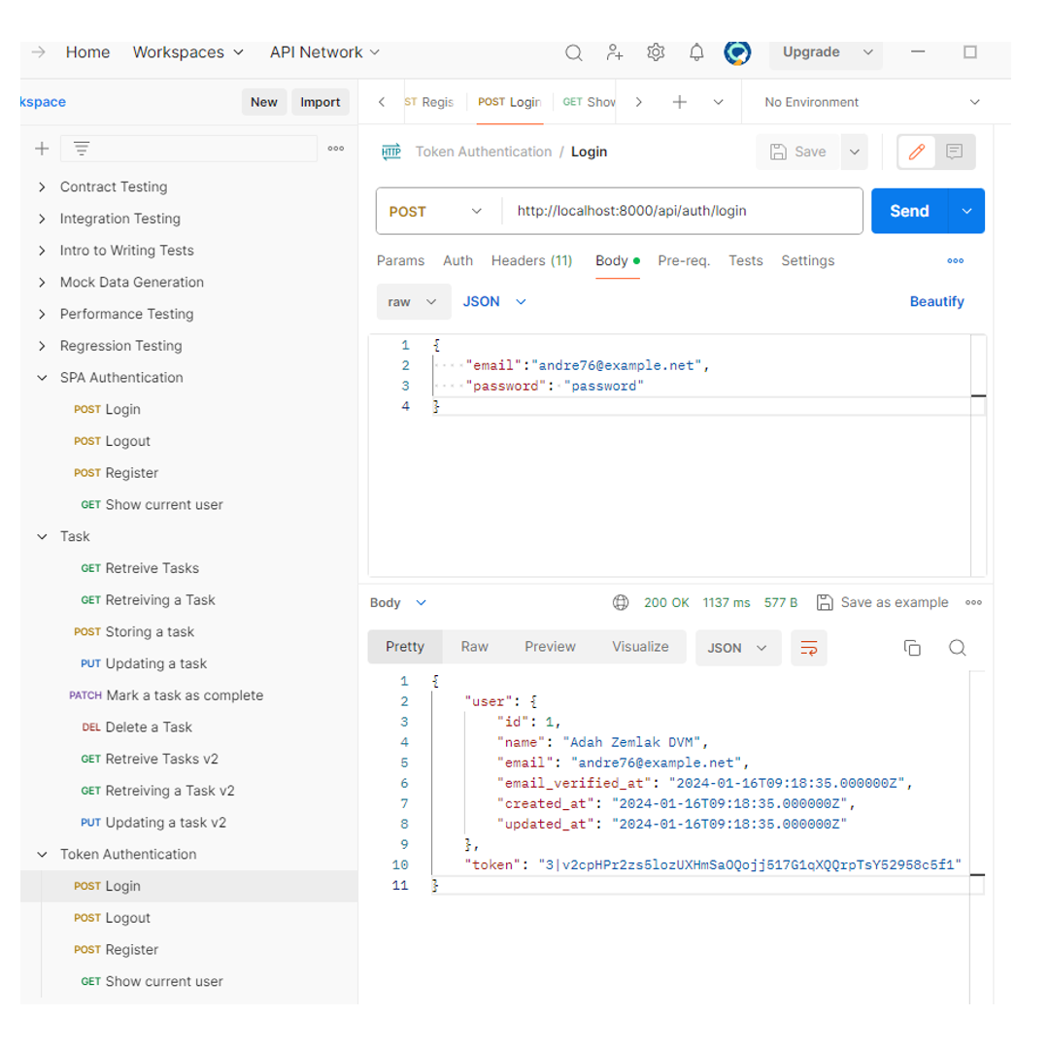Viewport: 1049px width, 1049px height.
Task: Click the edit pencil icon
Action: [x=917, y=152]
